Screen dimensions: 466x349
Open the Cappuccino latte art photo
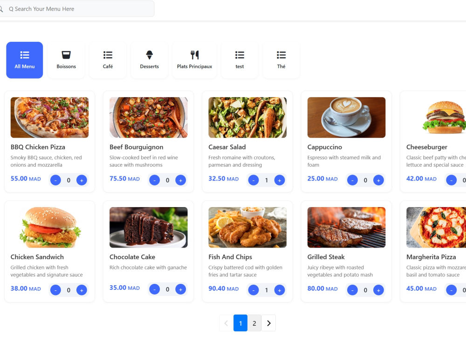tap(347, 118)
